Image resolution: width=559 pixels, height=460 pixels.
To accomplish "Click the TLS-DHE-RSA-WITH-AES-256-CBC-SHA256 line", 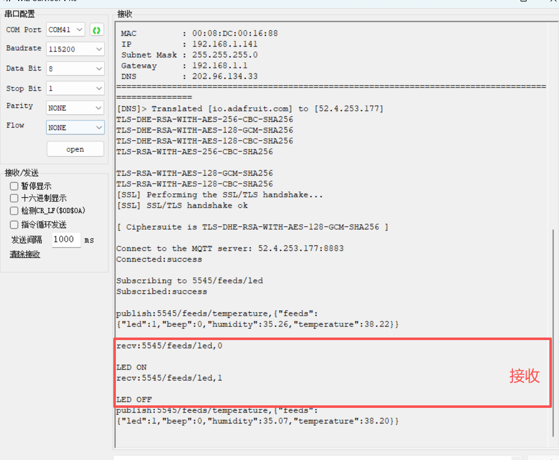I will click(205, 119).
